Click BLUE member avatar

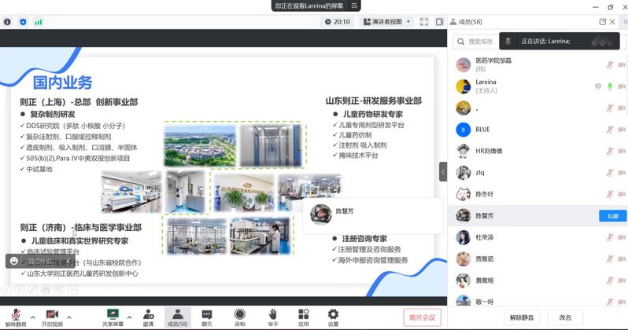tap(464, 130)
